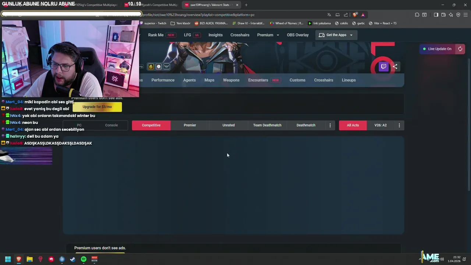Image resolution: width=471 pixels, height=265 pixels.
Task: Click the Brave VPN shield icon
Action: 458,15
